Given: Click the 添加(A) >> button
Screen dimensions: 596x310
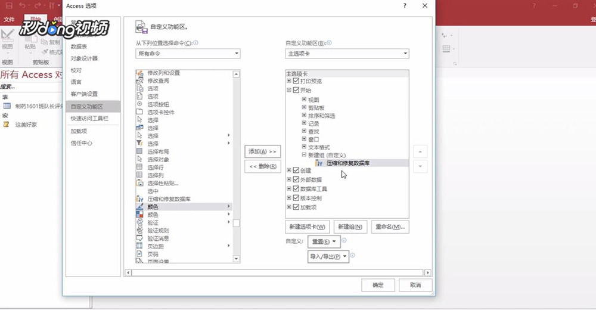Looking at the screenshot, I should point(263,151).
